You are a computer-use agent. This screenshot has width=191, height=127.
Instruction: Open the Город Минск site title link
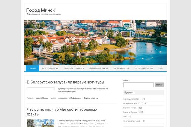pyautogui.click(x=40, y=10)
